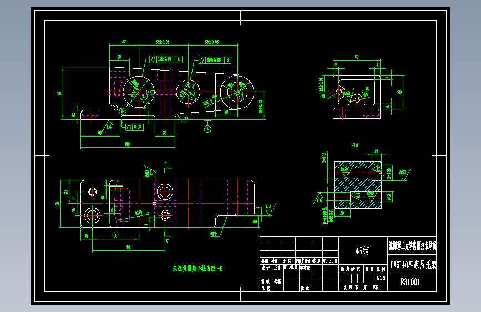Viewport: 481px width, 312px height.
Task: Select the flatness tolerance frame "0.03"
Action: (x=135, y=127)
